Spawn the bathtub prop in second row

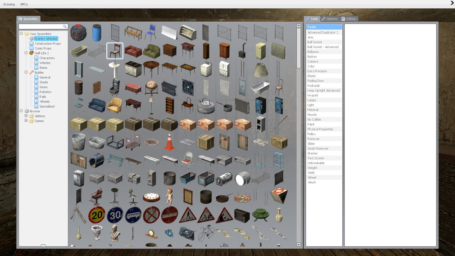[78, 51]
